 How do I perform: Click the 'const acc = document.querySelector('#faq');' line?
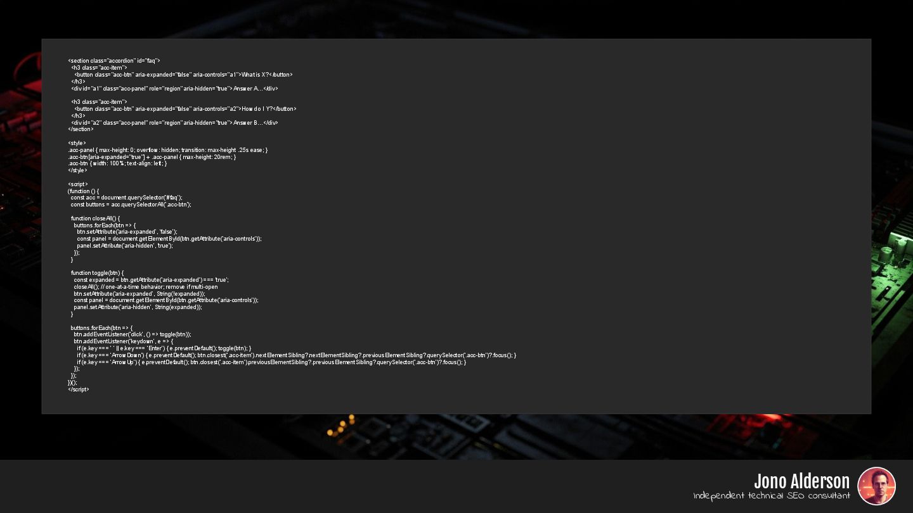[126, 198]
